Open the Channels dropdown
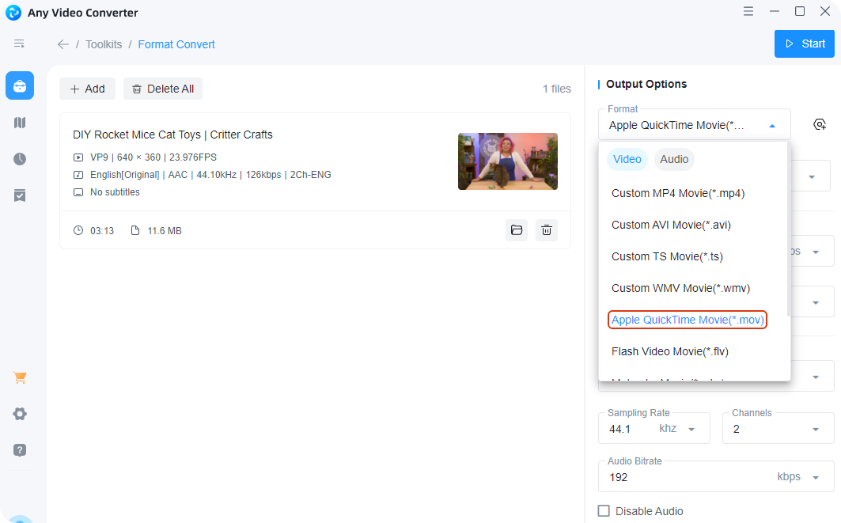841x523 pixels. point(816,430)
